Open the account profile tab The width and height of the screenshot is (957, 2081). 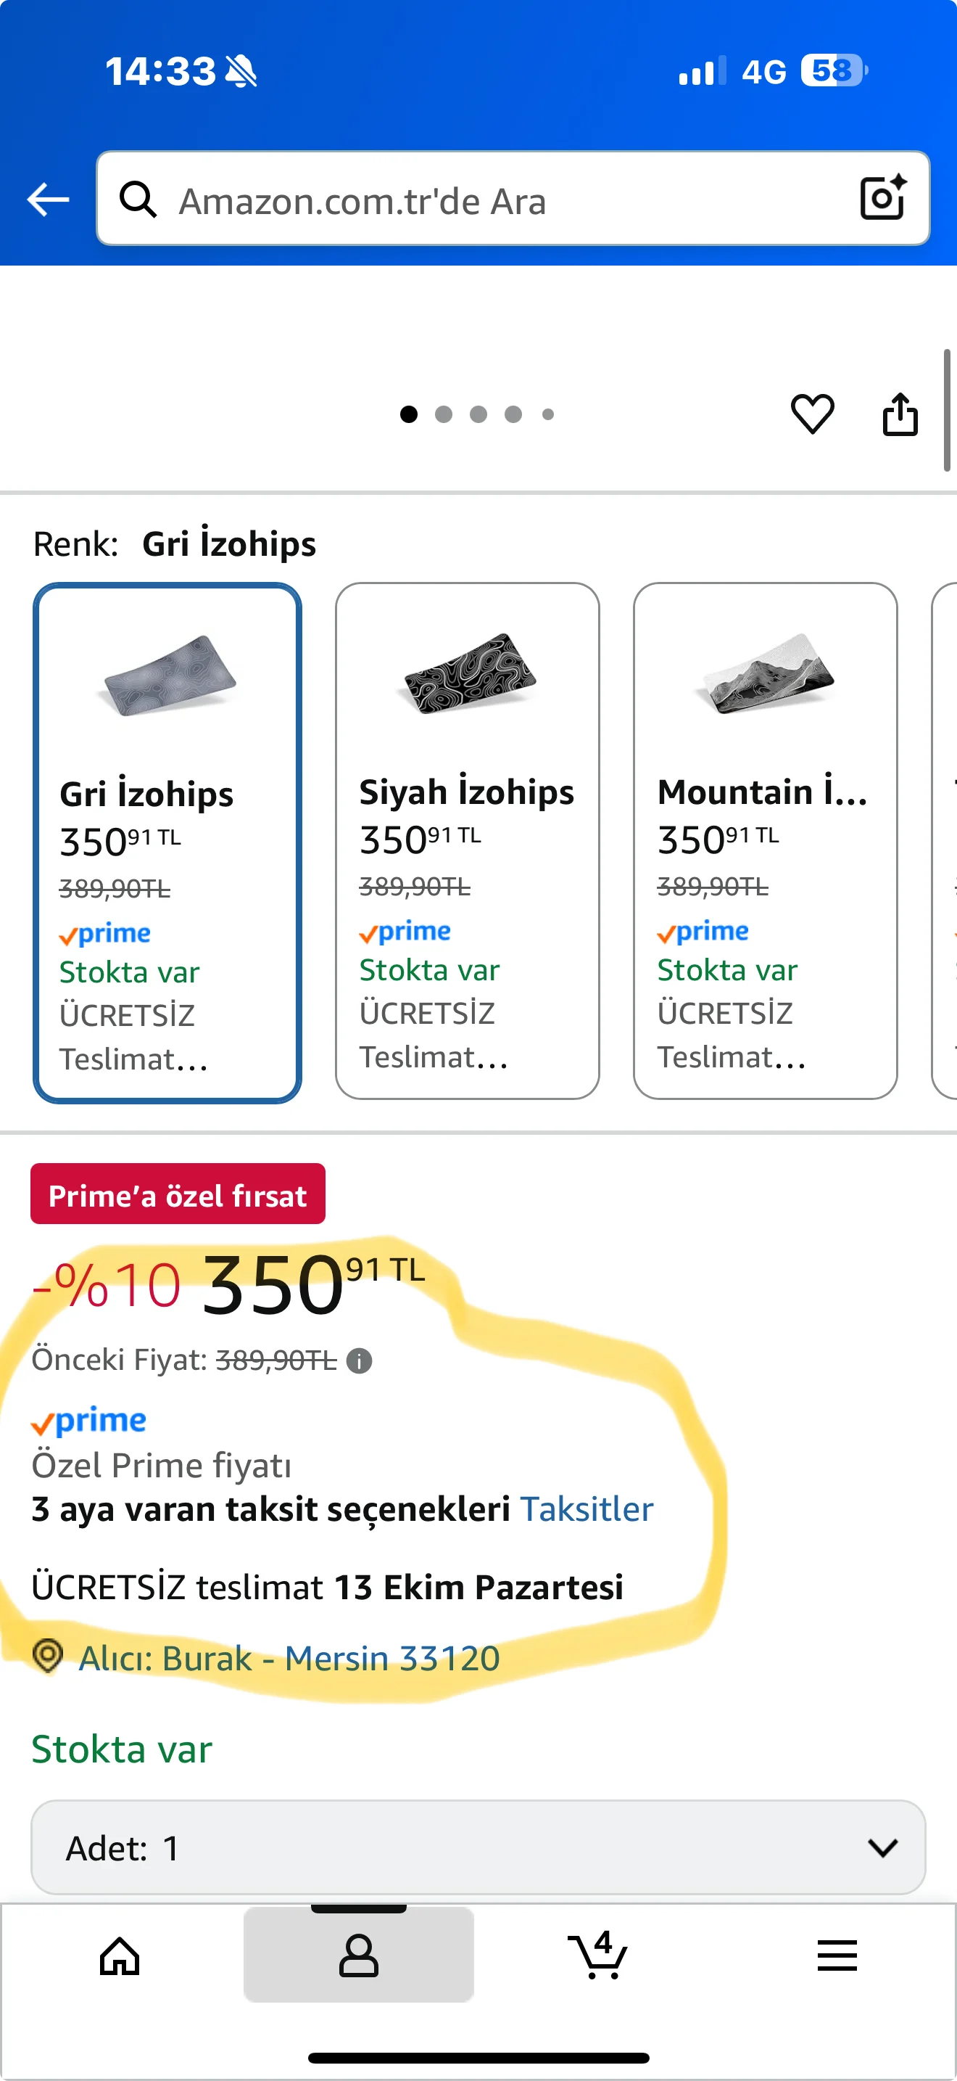point(358,1955)
